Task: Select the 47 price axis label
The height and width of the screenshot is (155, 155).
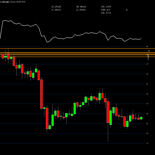Action: tap(147, 84)
